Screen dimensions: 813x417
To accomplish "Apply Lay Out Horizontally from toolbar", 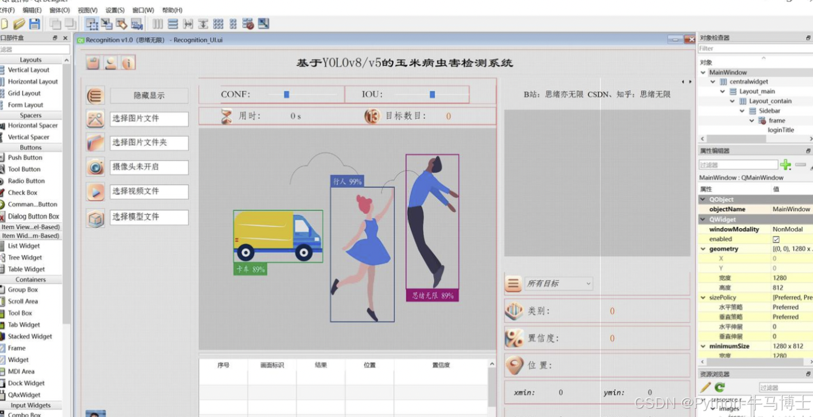I will (x=158, y=24).
